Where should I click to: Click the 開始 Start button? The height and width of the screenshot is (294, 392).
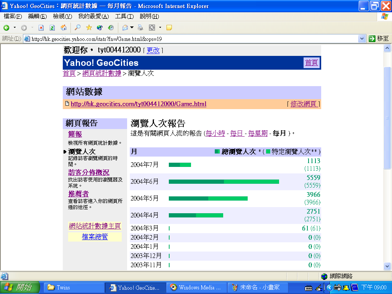click(20, 287)
